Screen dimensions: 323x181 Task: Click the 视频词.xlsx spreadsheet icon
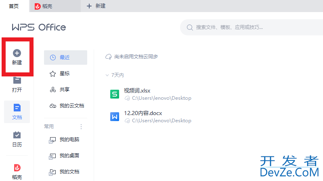coord(115,94)
